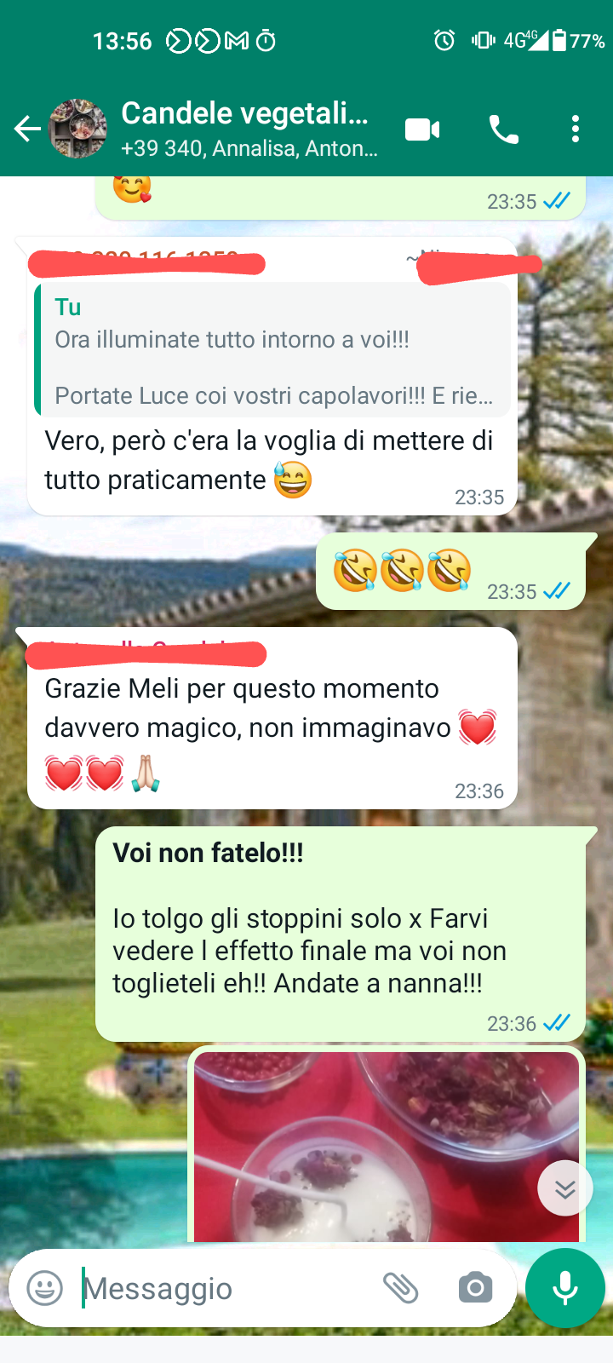
Task: Tap participant list under group name
Action: click(x=249, y=149)
